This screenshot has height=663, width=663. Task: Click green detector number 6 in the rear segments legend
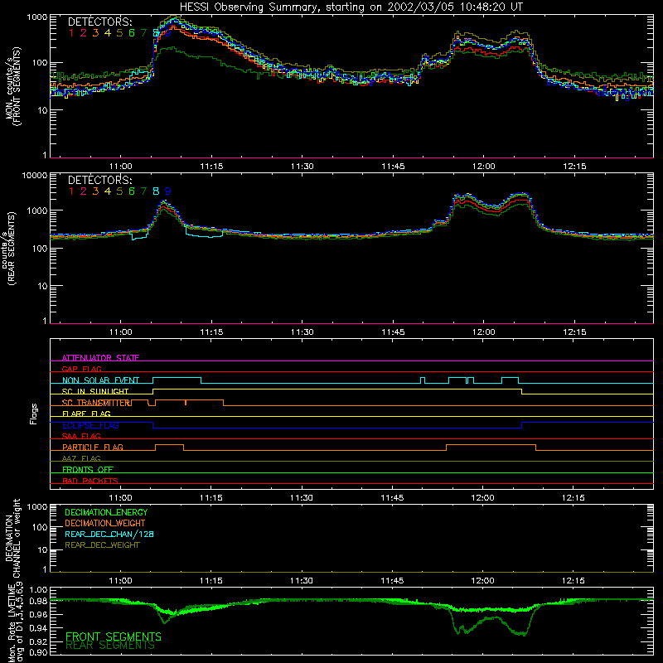[132, 191]
